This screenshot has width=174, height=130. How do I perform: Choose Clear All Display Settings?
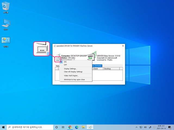point(73,72)
